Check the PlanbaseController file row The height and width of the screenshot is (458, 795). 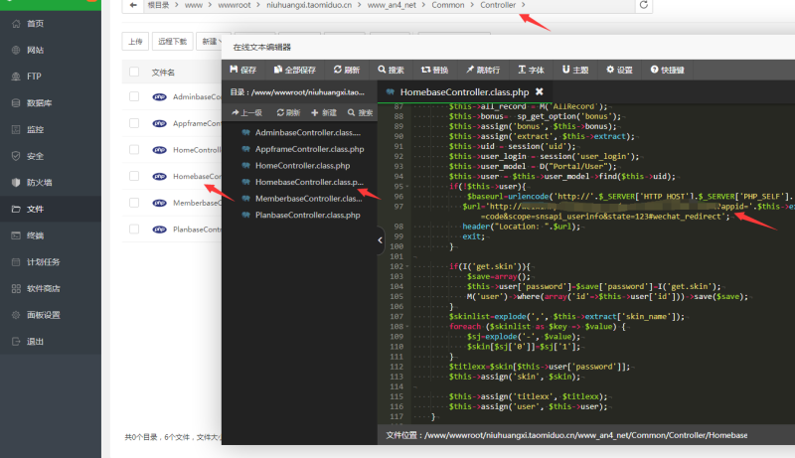coord(134,229)
